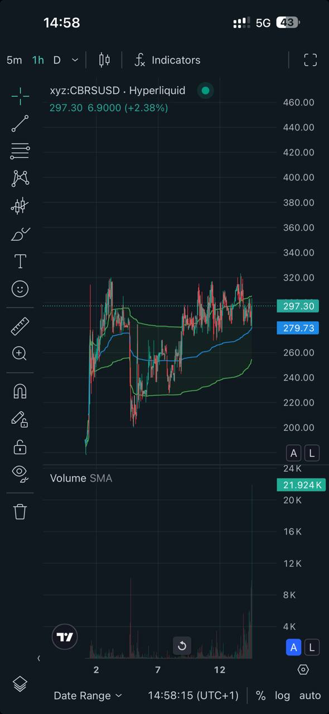Toggle price pane log scale L
Image resolution: width=329 pixels, height=714 pixels.
coord(312,453)
